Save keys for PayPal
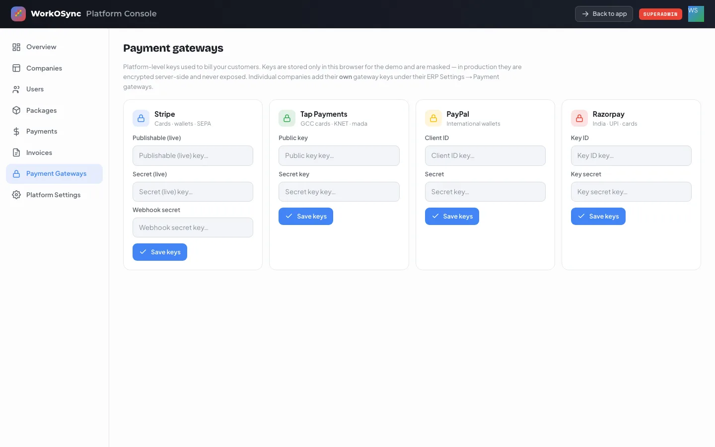Screen dimensions: 715x447 [452, 217]
